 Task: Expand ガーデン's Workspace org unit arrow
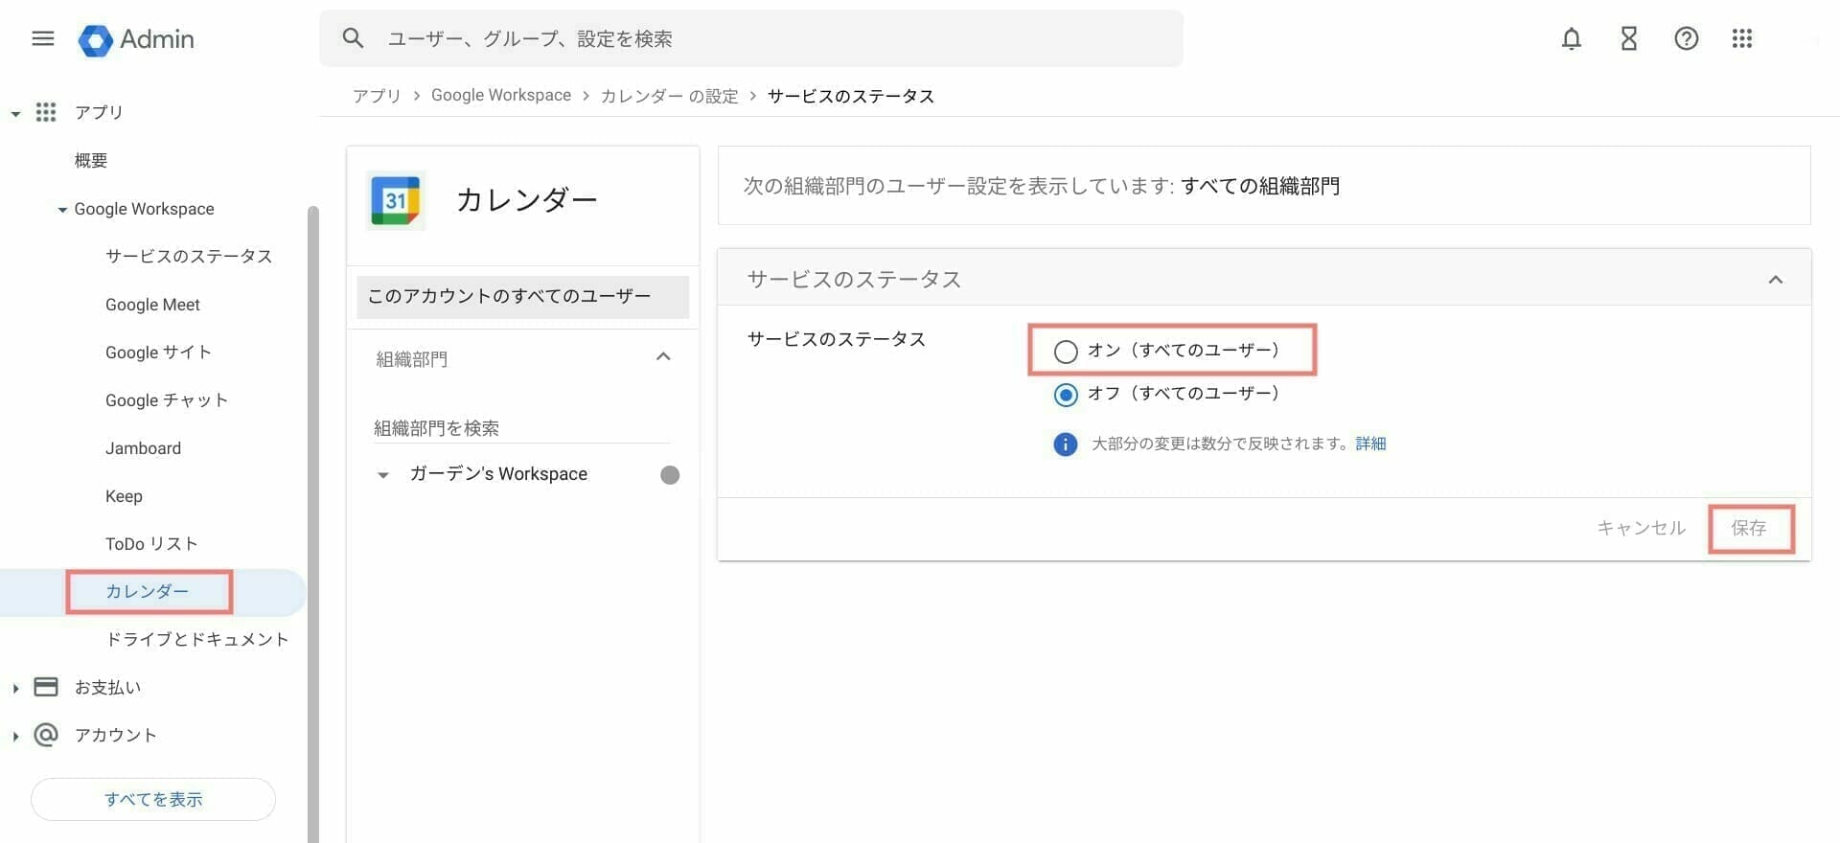[383, 475]
